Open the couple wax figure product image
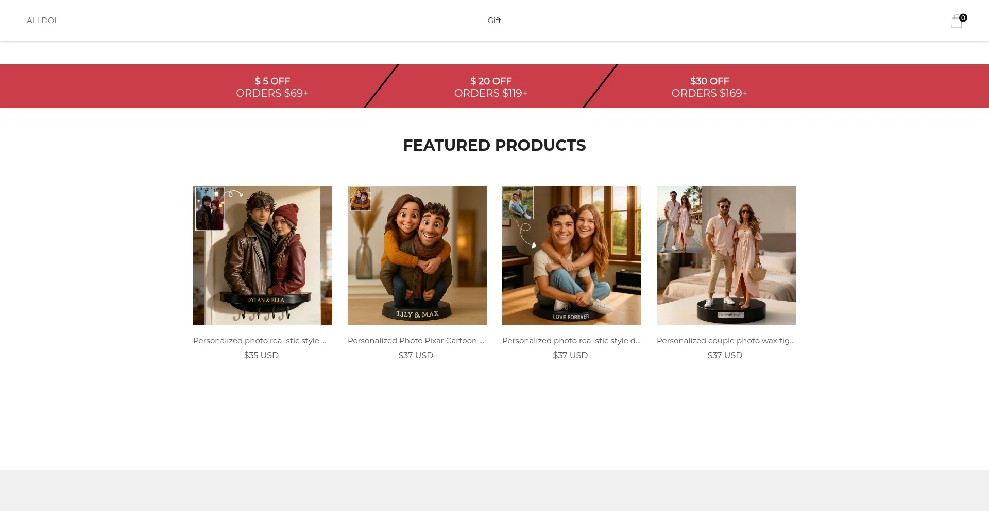The image size is (989, 511). pyautogui.click(x=726, y=255)
